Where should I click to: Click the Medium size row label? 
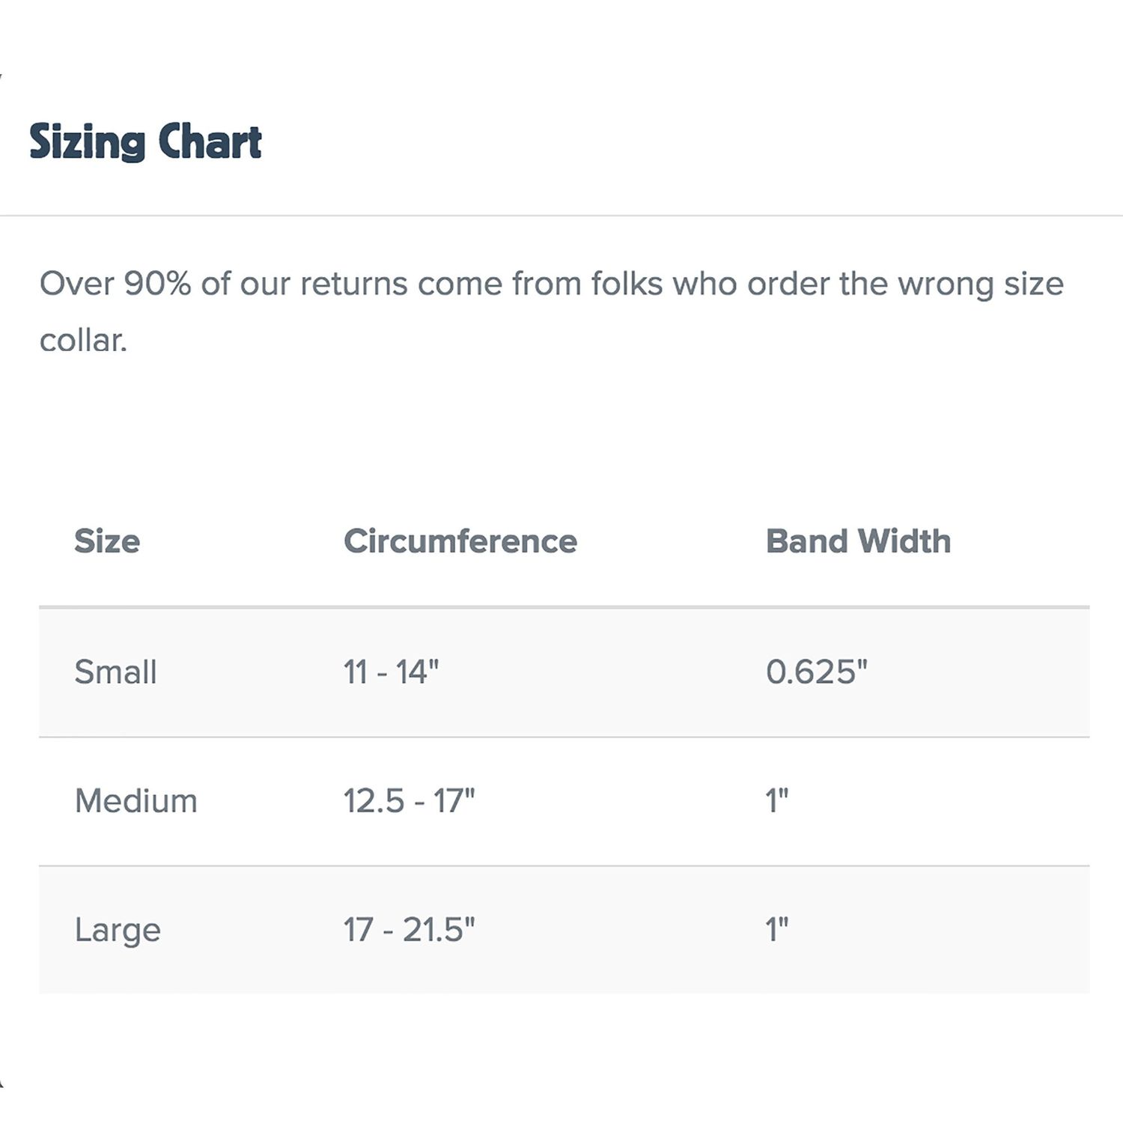pyautogui.click(x=136, y=801)
